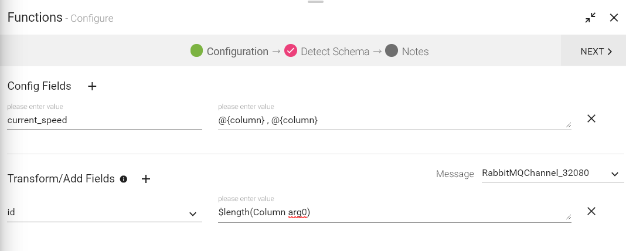Click the @{column} value text area
This screenshot has width=626, height=251.
[x=393, y=120]
